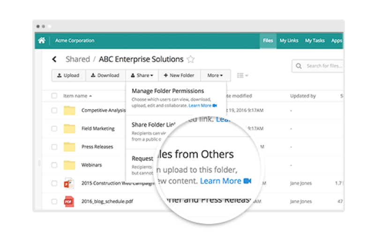Click Jane Jones on the 2016_blog_schedule.pdf row
Viewport: 390px width, 234px height.
click(301, 201)
